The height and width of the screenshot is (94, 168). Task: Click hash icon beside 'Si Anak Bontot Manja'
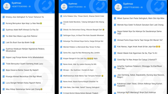[x=61, y=93]
